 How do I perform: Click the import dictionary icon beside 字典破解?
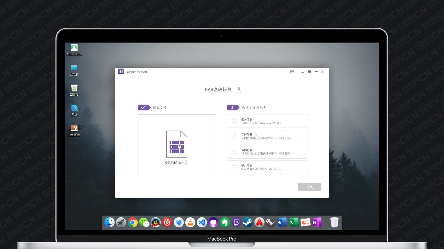pyautogui.click(x=255, y=134)
